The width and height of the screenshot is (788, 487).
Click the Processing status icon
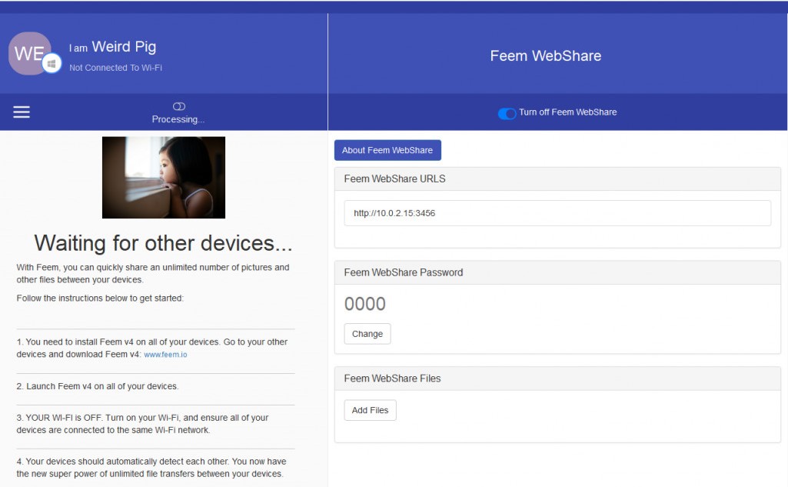[x=179, y=106]
